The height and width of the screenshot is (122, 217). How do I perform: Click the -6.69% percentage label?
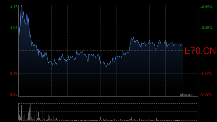206,94
